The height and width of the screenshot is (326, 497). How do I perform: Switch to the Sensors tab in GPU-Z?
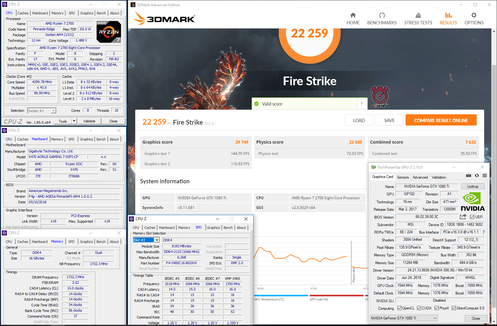pyautogui.click(x=403, y=177)
